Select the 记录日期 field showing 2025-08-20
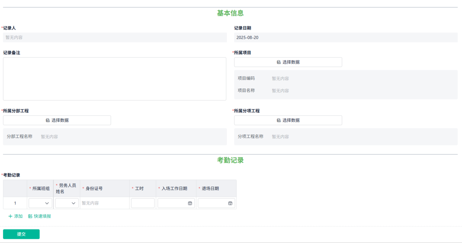The image size is (462, 243). [x=346, y=37]
